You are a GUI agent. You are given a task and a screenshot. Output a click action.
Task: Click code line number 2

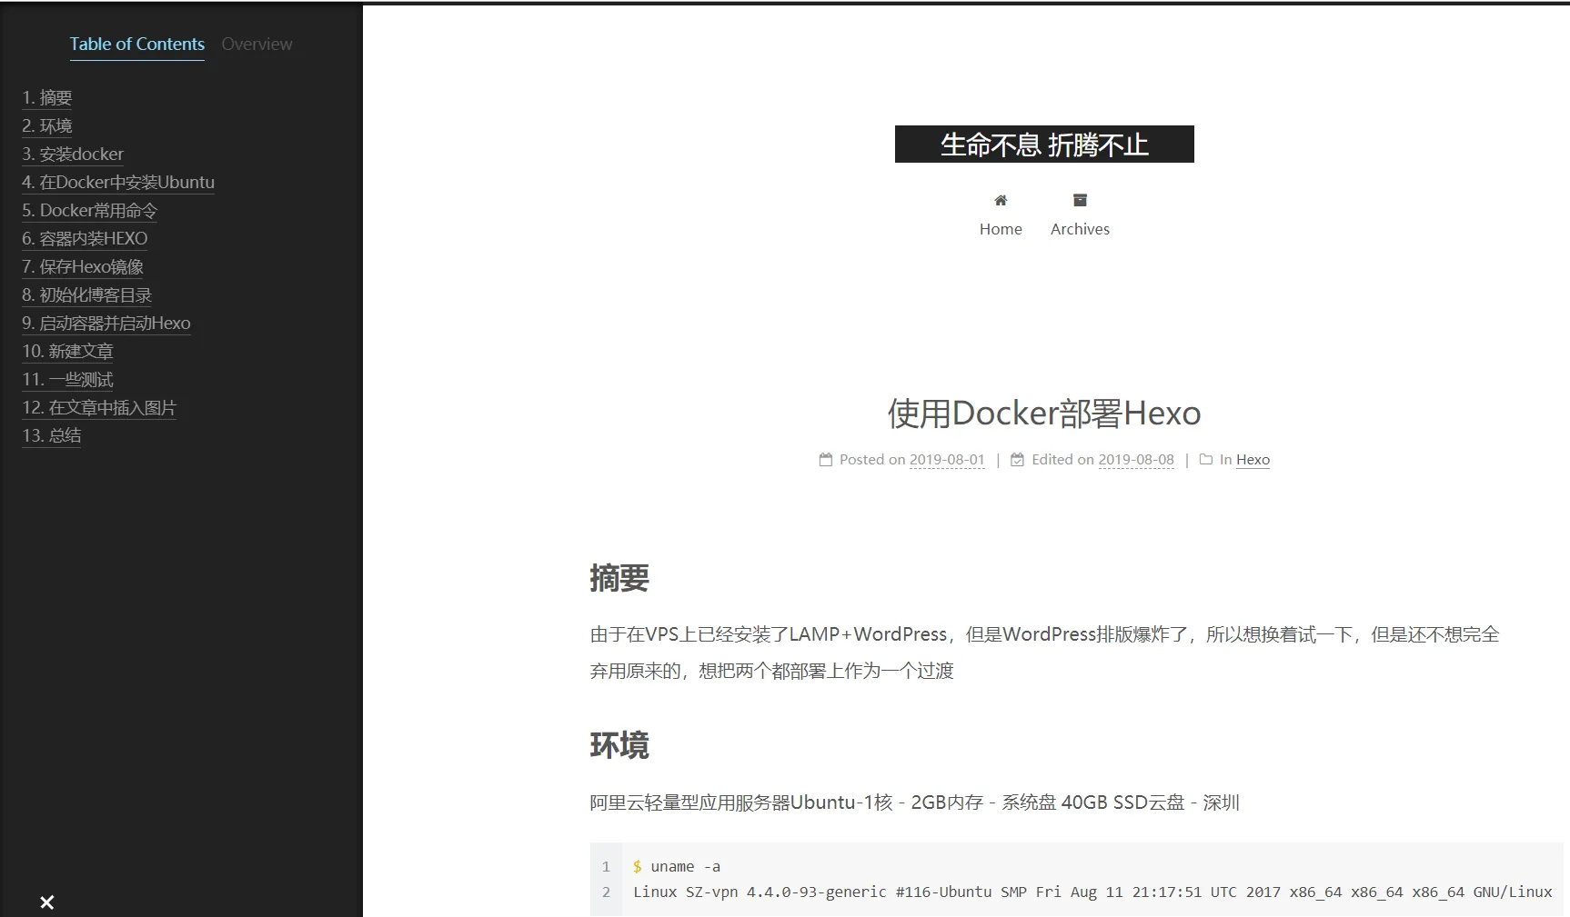coord(606,892)
